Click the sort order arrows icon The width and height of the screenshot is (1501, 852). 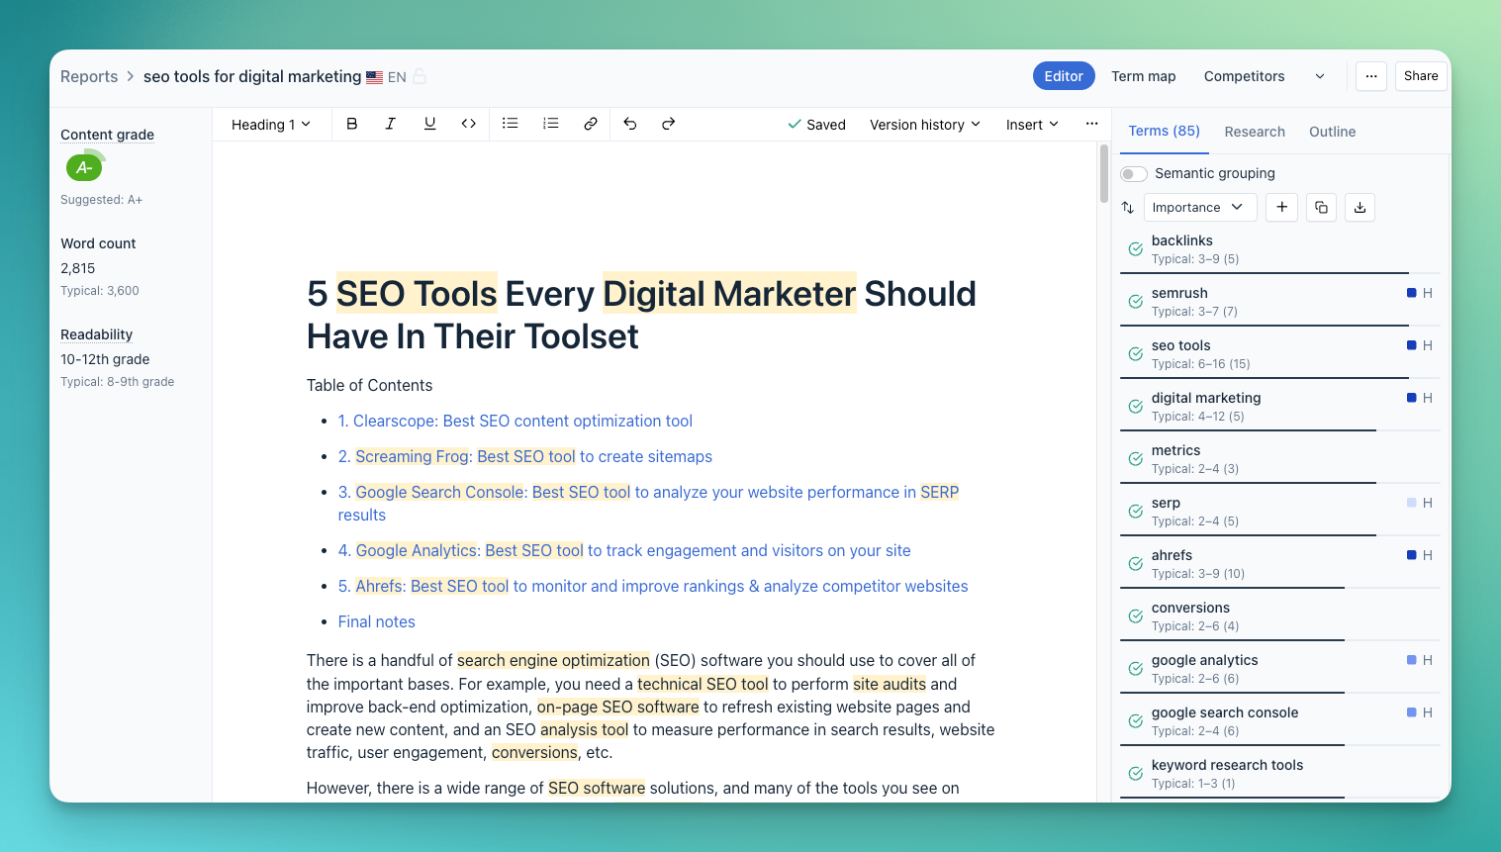click(x=1128, y=208)
